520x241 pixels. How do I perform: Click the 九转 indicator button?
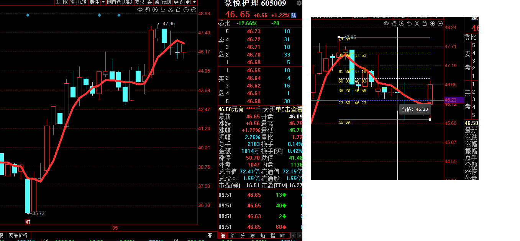coord(82,2)
